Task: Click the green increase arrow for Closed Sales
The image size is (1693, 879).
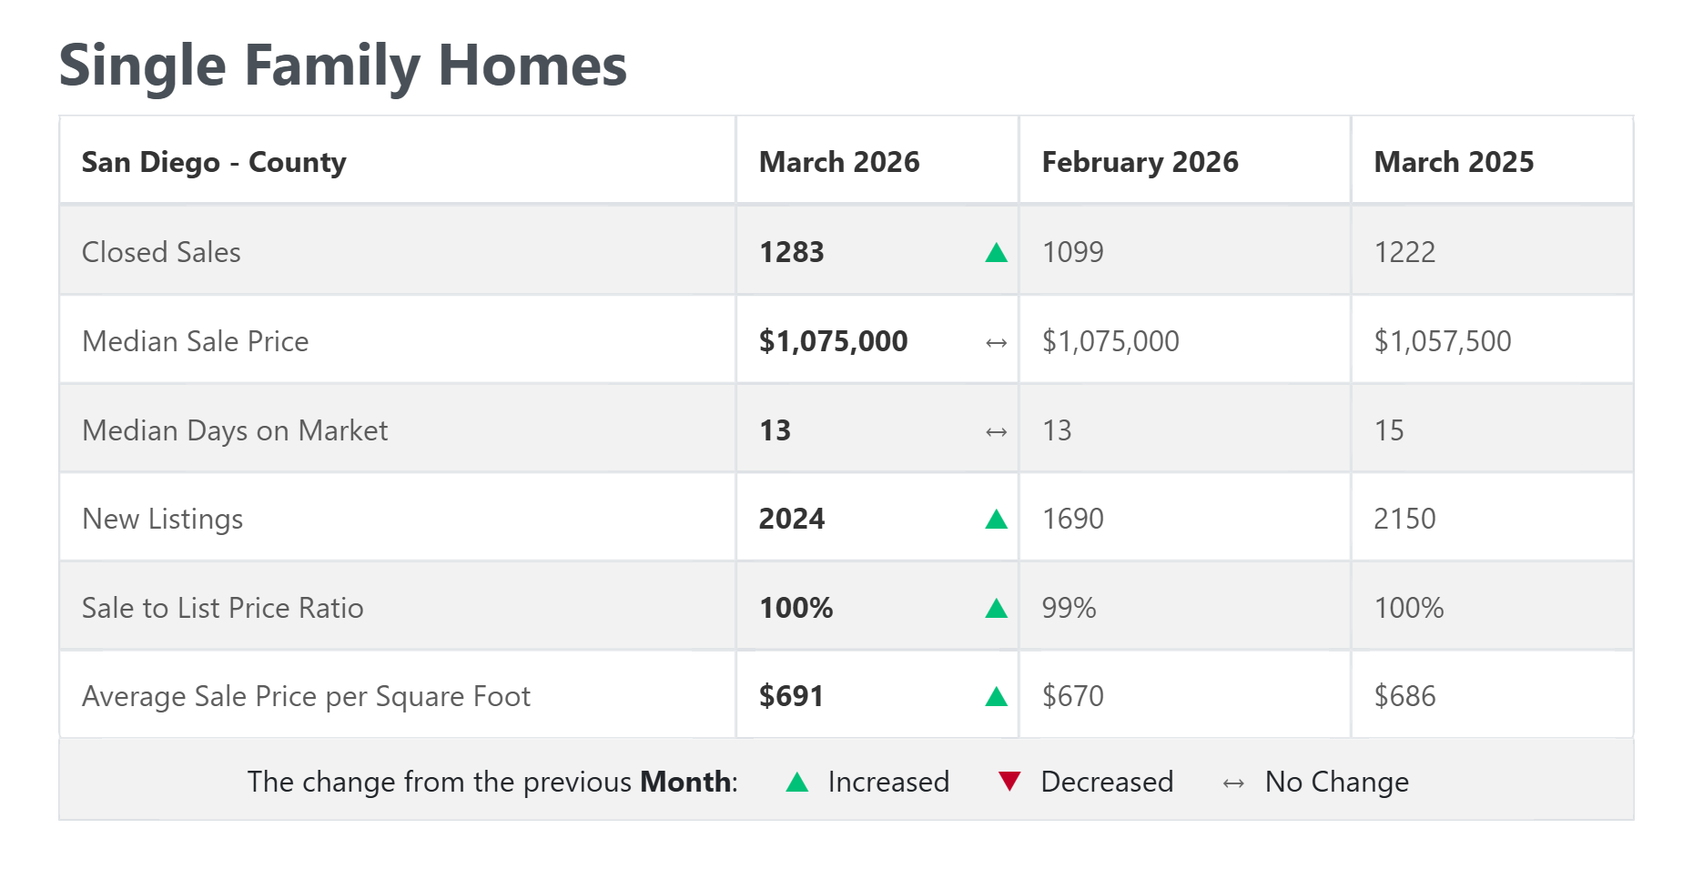Action: 996,253
